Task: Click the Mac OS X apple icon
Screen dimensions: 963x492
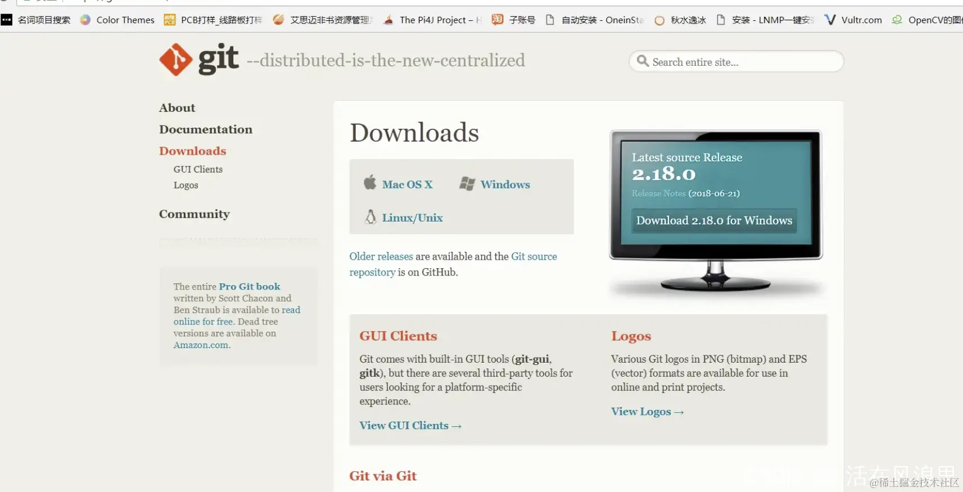Action: click(x=370, y=182)
